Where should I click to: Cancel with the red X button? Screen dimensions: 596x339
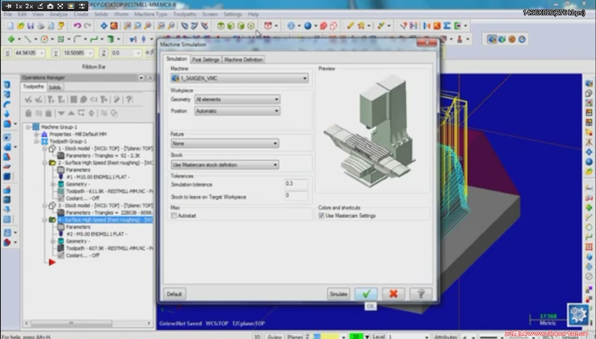(x=393, y=294)
